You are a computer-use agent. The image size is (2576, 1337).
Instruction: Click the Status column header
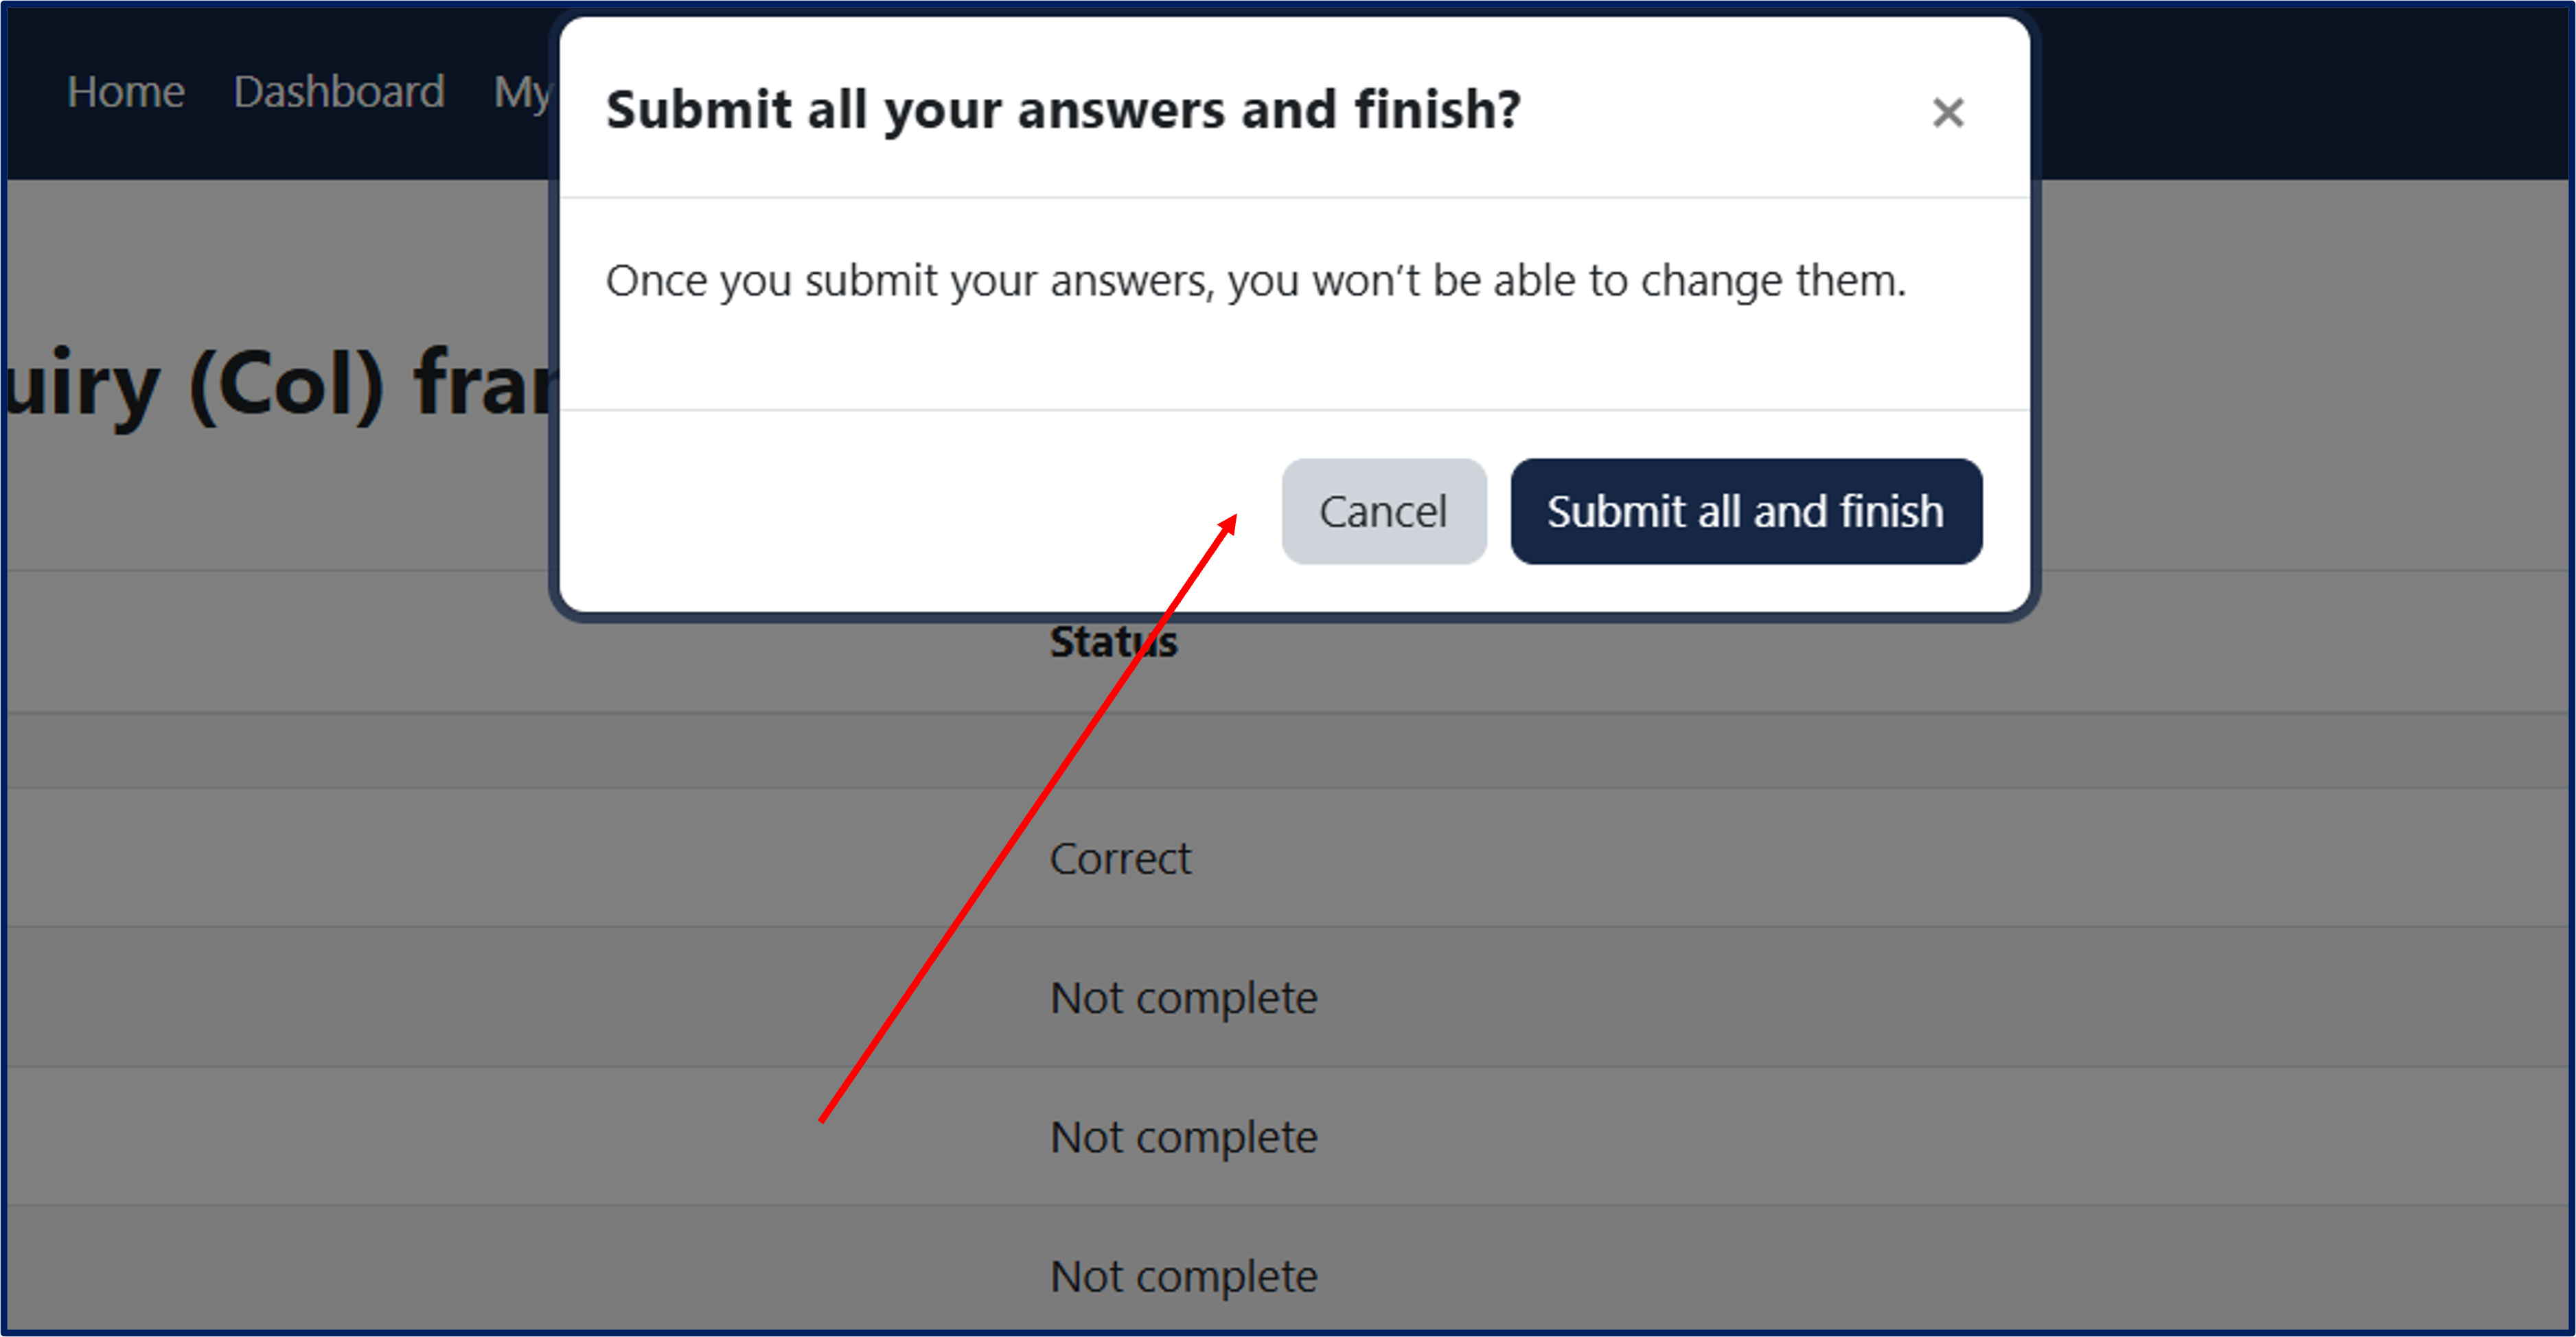coord(1113,642)
